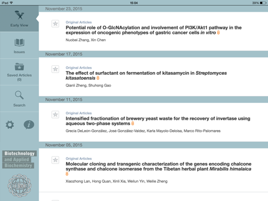Open the Early View tab
Image resolution: width=268 pixels, height=201 pixels.
(19, 18)
